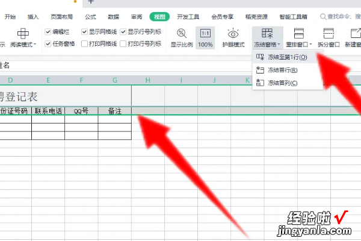Uncheck 显示行号列标 show headings
This screenshot has width=361, height=241.
coord(123,31)
